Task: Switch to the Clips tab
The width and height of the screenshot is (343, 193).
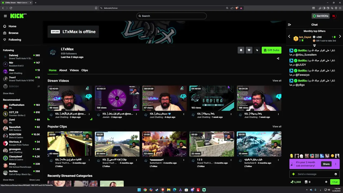Action: [85, 70]
